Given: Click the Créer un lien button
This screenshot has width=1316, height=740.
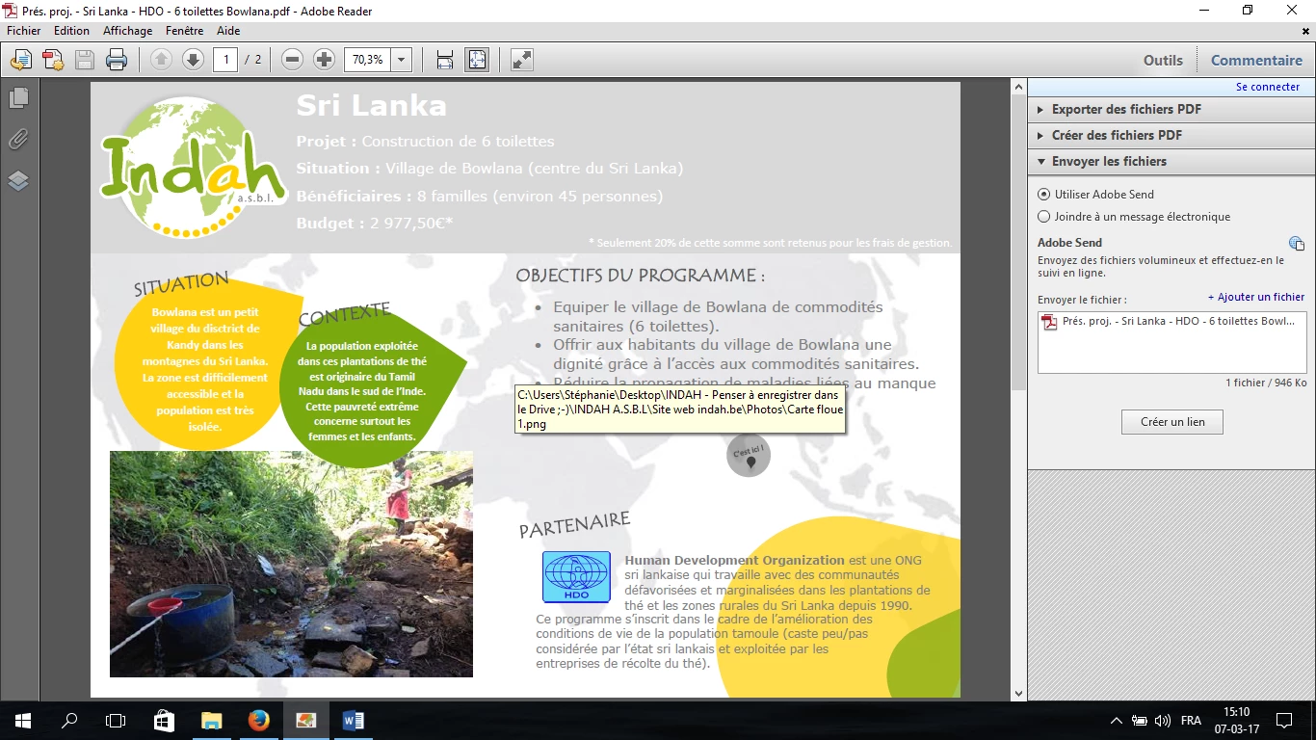Looking at the screenshot, I should tap(1171, 422).
